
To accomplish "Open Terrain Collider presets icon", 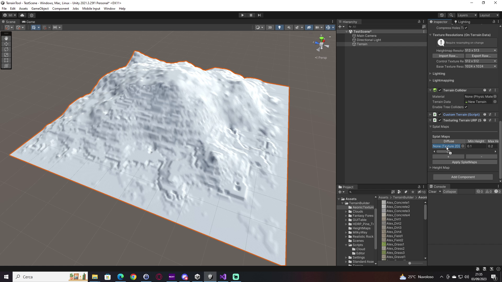I will [x=490, y=90].
